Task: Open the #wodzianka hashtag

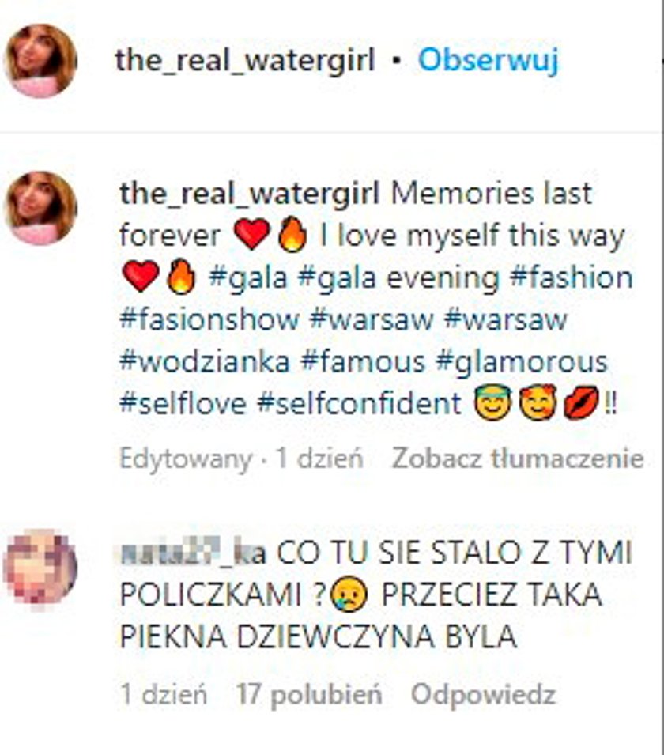Action: [205, 362]
